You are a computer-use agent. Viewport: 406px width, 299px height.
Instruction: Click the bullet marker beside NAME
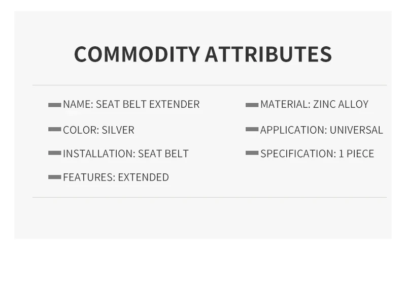tap(55, 105)
